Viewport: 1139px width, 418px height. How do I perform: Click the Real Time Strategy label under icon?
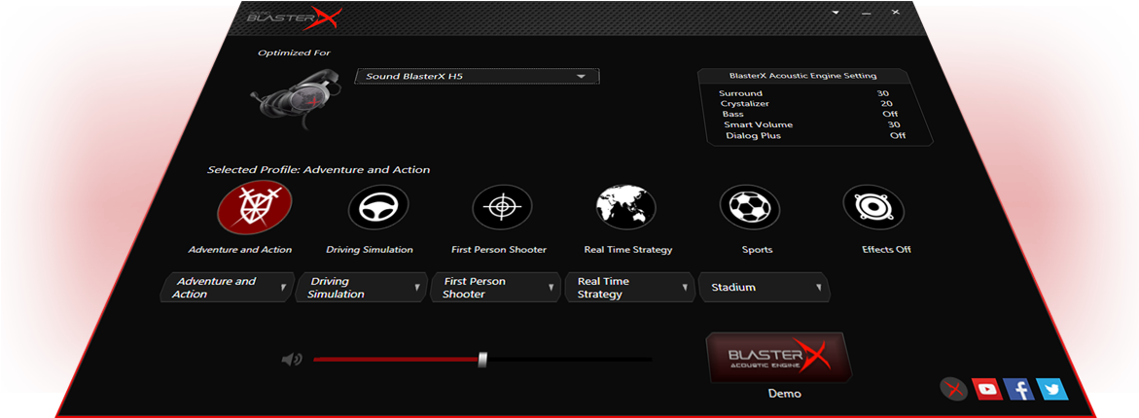coord(628,250)
